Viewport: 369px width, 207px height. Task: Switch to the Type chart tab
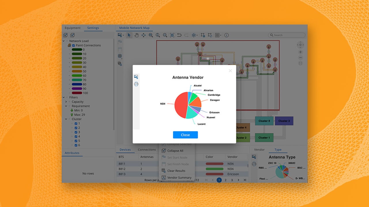click(x=278, y=149)
